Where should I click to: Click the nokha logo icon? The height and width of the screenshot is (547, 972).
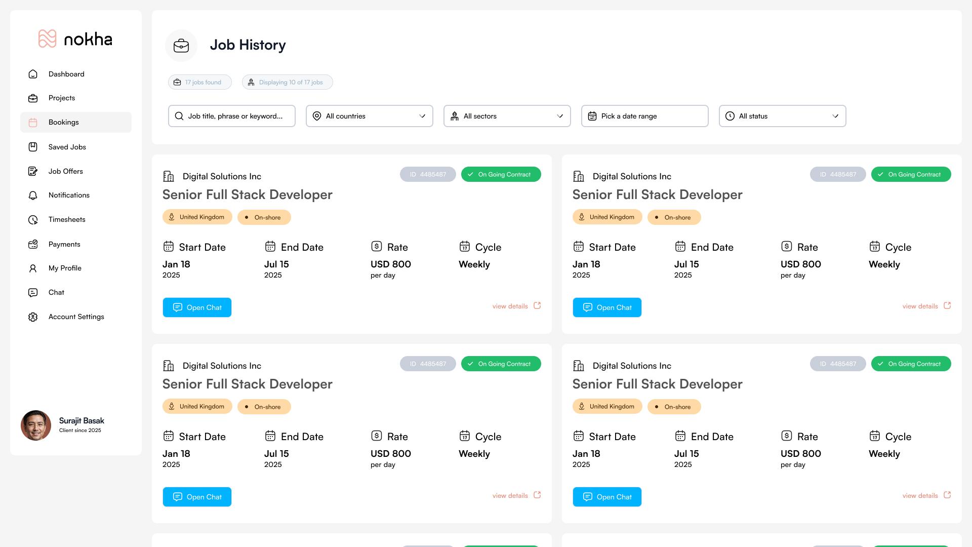(x=47, y=38)
